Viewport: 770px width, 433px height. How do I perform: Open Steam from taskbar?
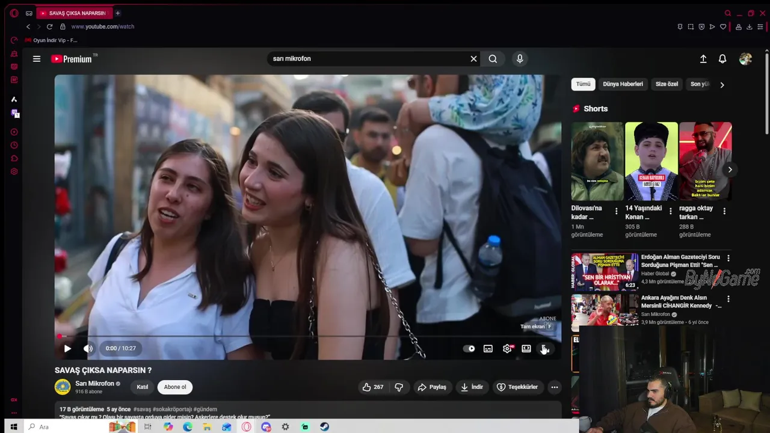pos(324,427)
